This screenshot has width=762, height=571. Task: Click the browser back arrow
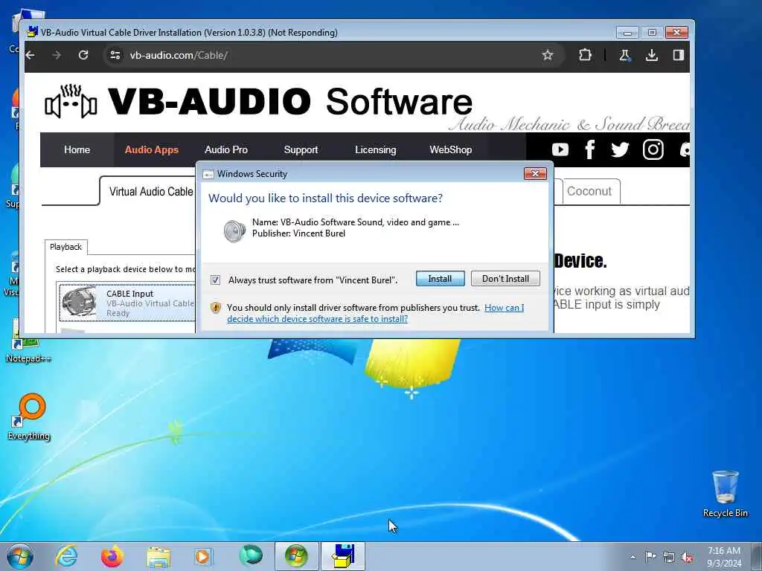tap(30, 55)
